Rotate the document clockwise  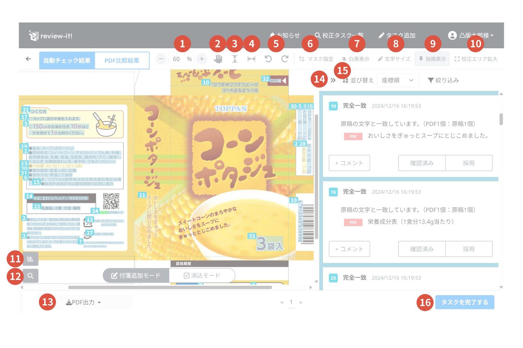[285, 59]
